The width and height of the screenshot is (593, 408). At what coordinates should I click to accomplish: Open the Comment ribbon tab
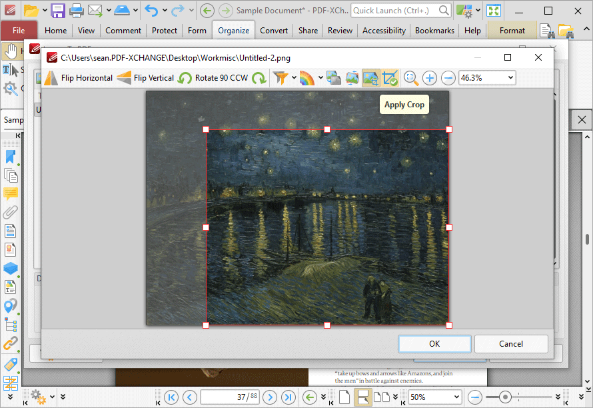tap(123, 31)
